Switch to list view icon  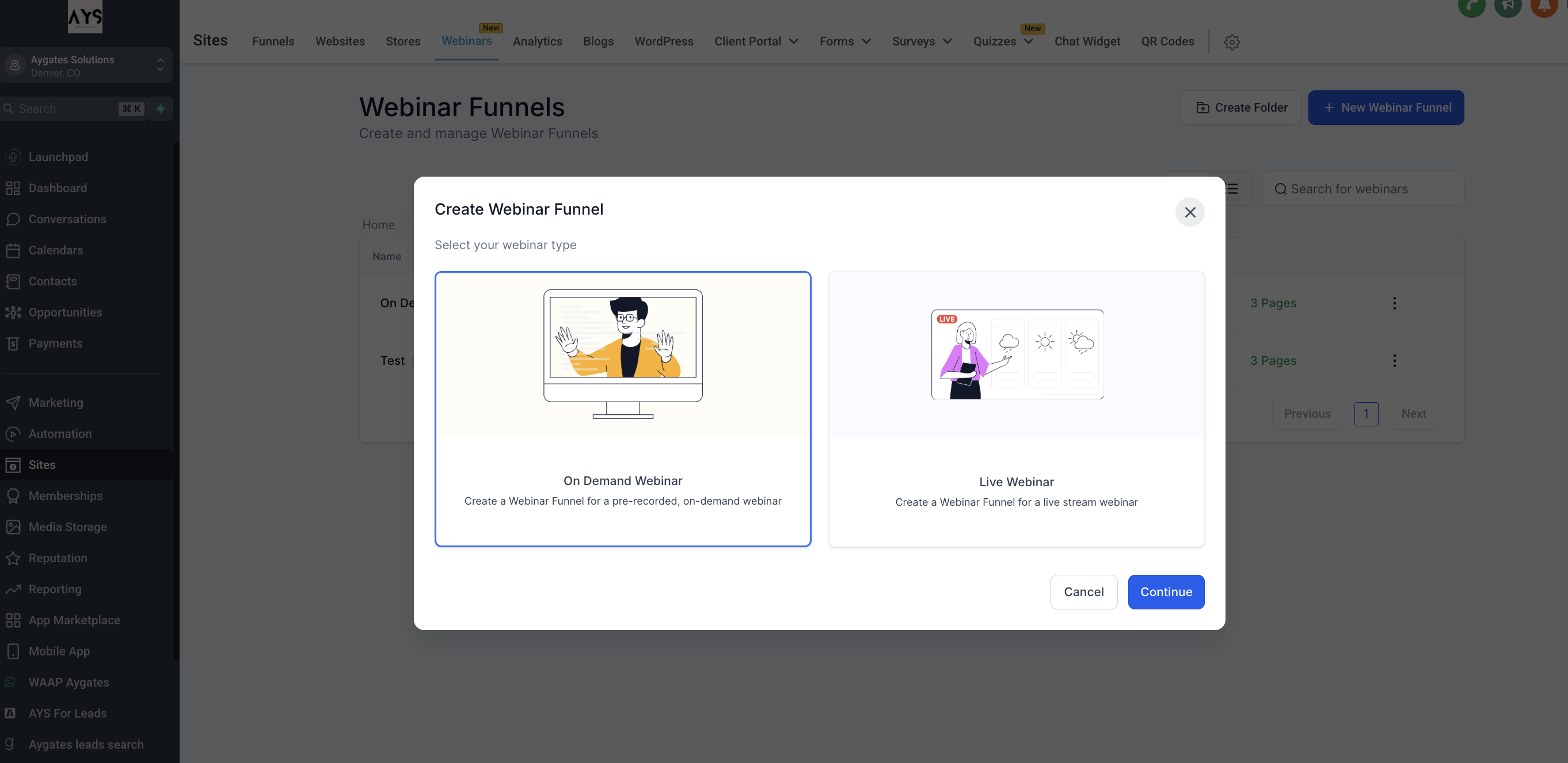click(x=1232, y=189)
